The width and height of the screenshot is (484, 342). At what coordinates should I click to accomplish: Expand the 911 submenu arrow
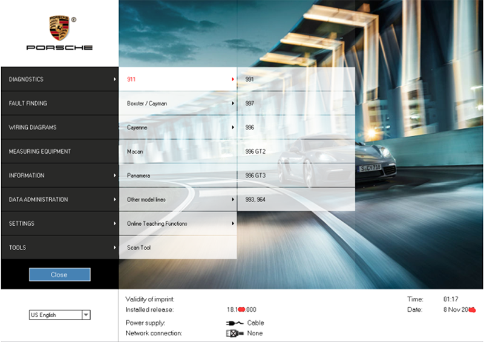(232, 79)
